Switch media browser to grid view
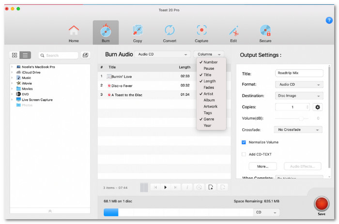Image resolution: width=339 pixels, height=224 pixels. point(15,55)
